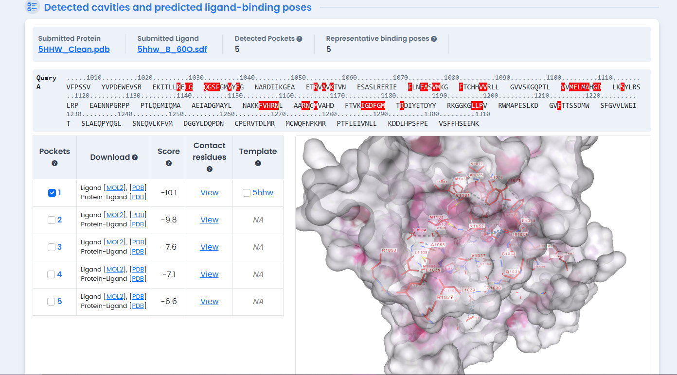677x375 pixels.
Task: Click help icon under Pockets column header
Action: tap(54, 163)
